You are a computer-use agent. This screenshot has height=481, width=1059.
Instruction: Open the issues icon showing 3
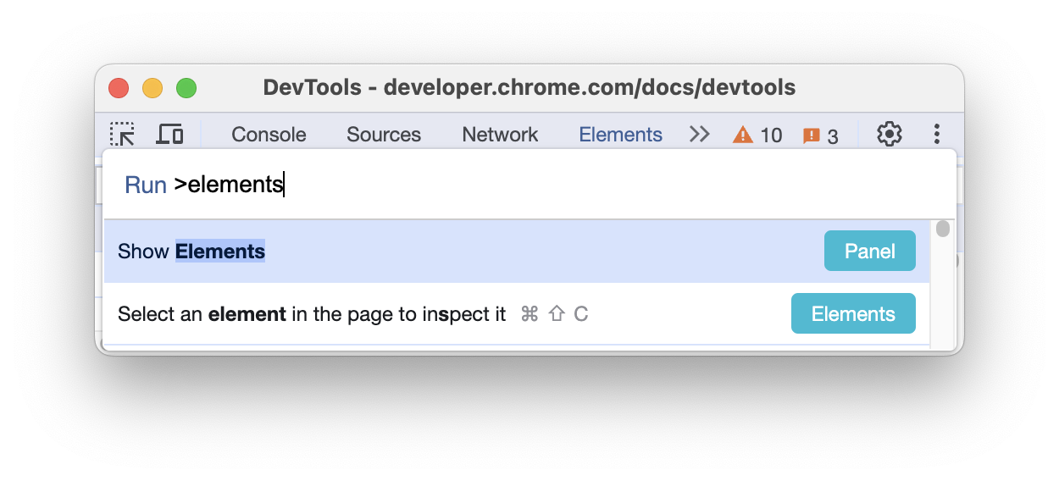[x=812, y=135]
